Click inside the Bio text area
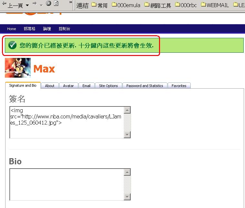245x208 pixels. (x=67, y=184)
